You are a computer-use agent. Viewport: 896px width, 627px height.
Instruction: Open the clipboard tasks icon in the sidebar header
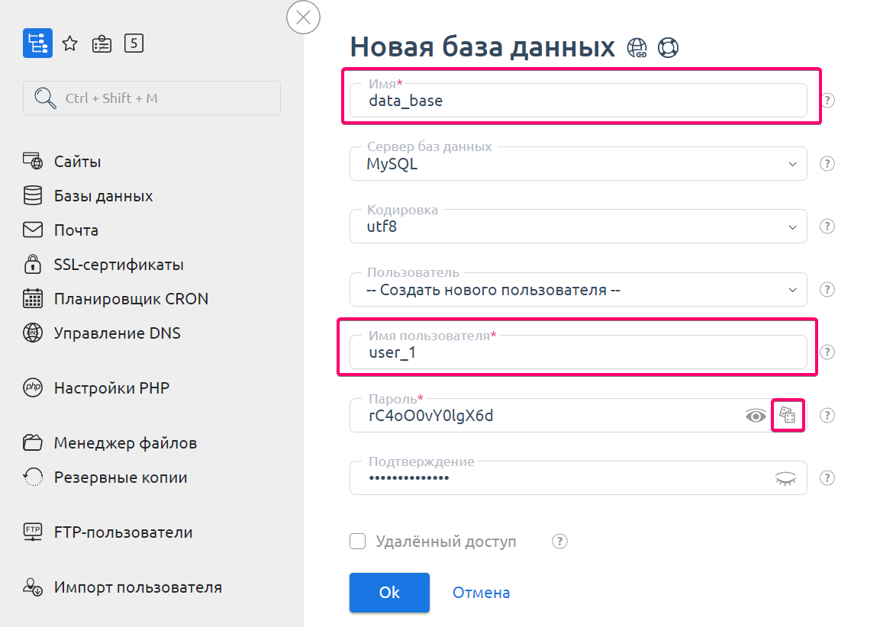[102, 43]
